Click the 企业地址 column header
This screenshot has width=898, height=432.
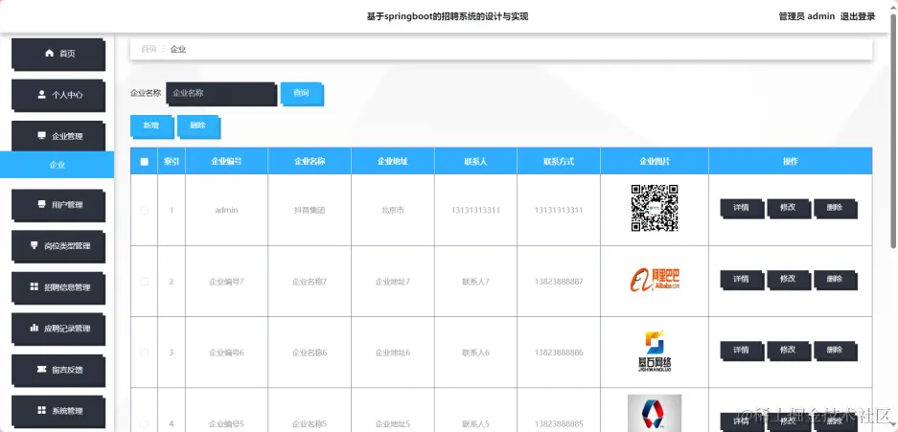[x=392, y=161]
